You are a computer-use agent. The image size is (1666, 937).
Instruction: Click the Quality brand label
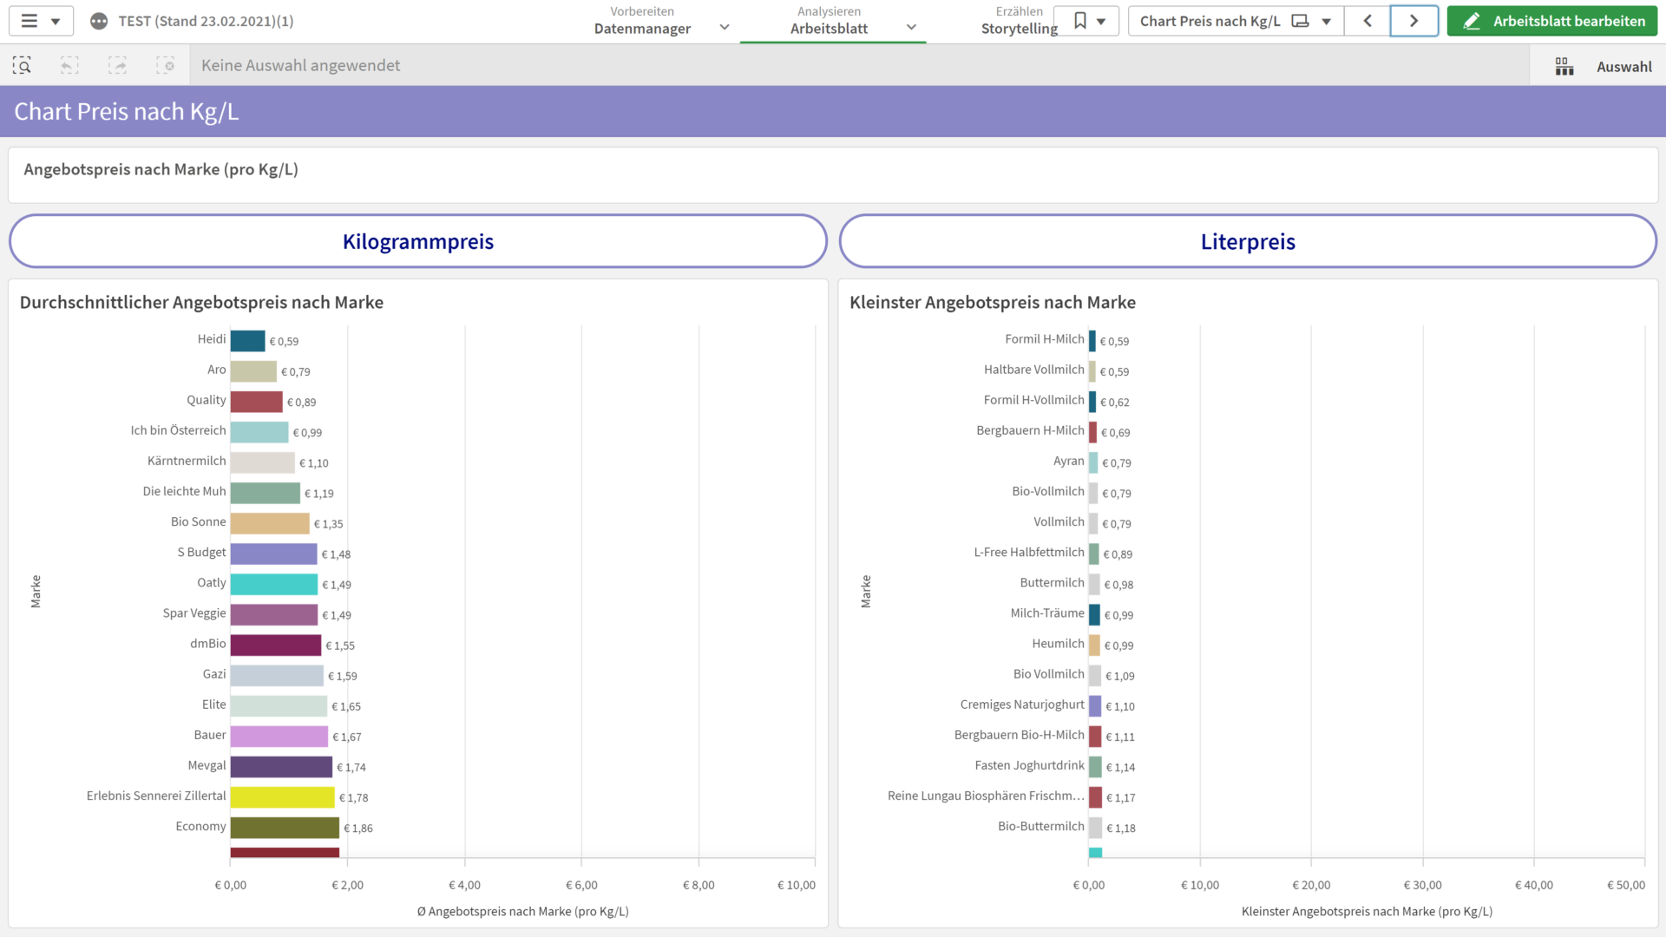(x=207, y=400)
